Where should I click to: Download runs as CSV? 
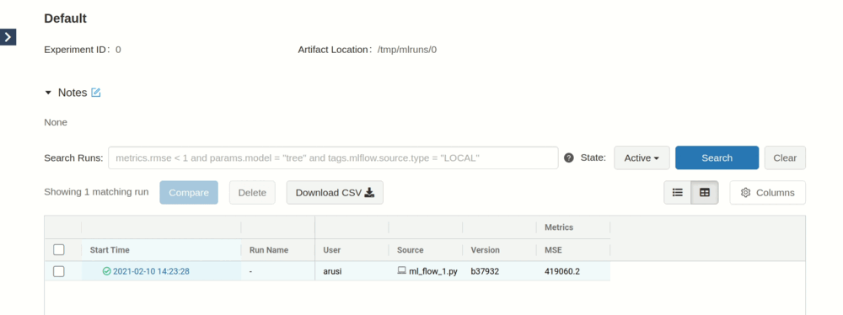coord(335,192)
